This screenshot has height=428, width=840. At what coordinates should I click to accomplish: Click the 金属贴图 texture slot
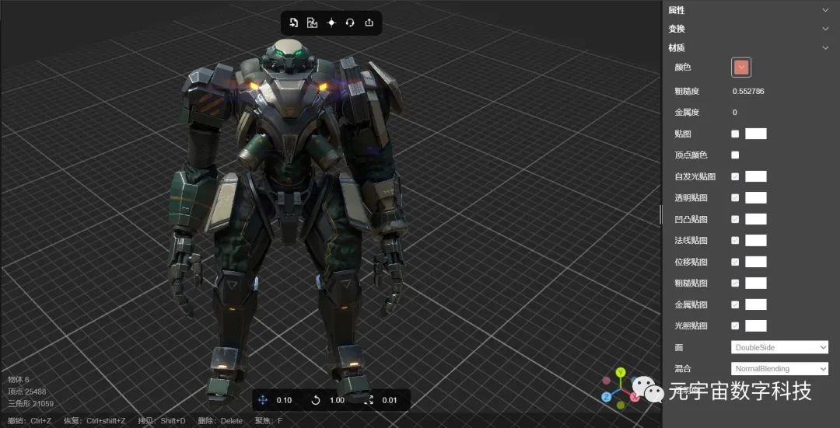point(756,304)
